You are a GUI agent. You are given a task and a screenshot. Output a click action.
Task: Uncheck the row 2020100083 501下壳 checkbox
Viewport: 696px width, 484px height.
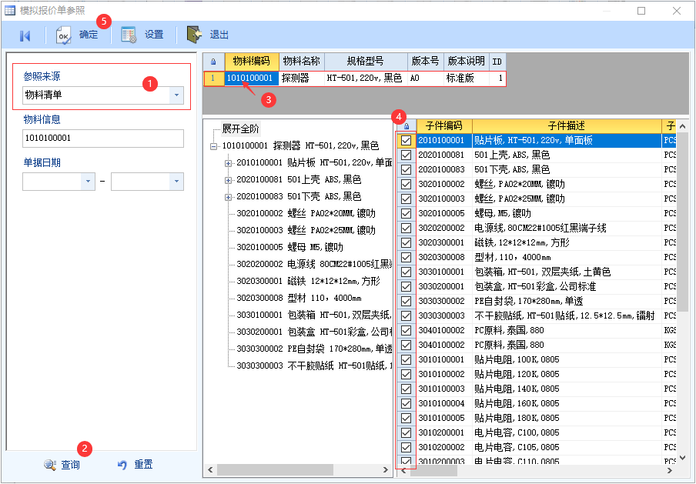[x=407, y=170]
